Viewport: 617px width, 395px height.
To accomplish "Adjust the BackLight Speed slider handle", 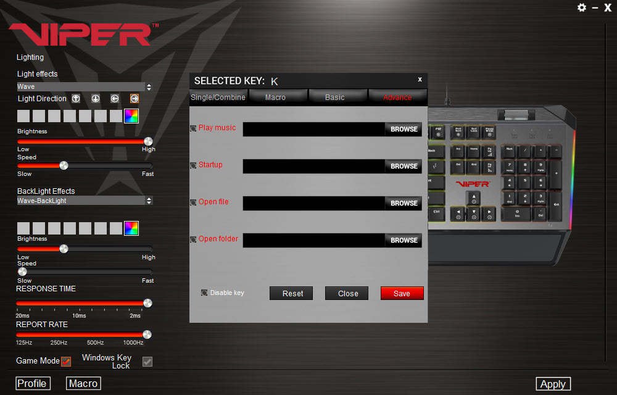I will [22, 272].
